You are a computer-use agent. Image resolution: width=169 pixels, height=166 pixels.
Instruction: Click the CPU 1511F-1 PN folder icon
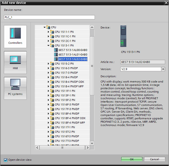point(52,91)
